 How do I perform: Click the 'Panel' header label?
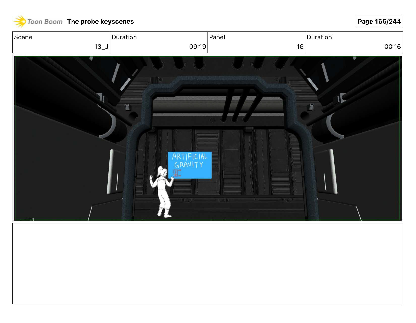[x=217, y=37]
